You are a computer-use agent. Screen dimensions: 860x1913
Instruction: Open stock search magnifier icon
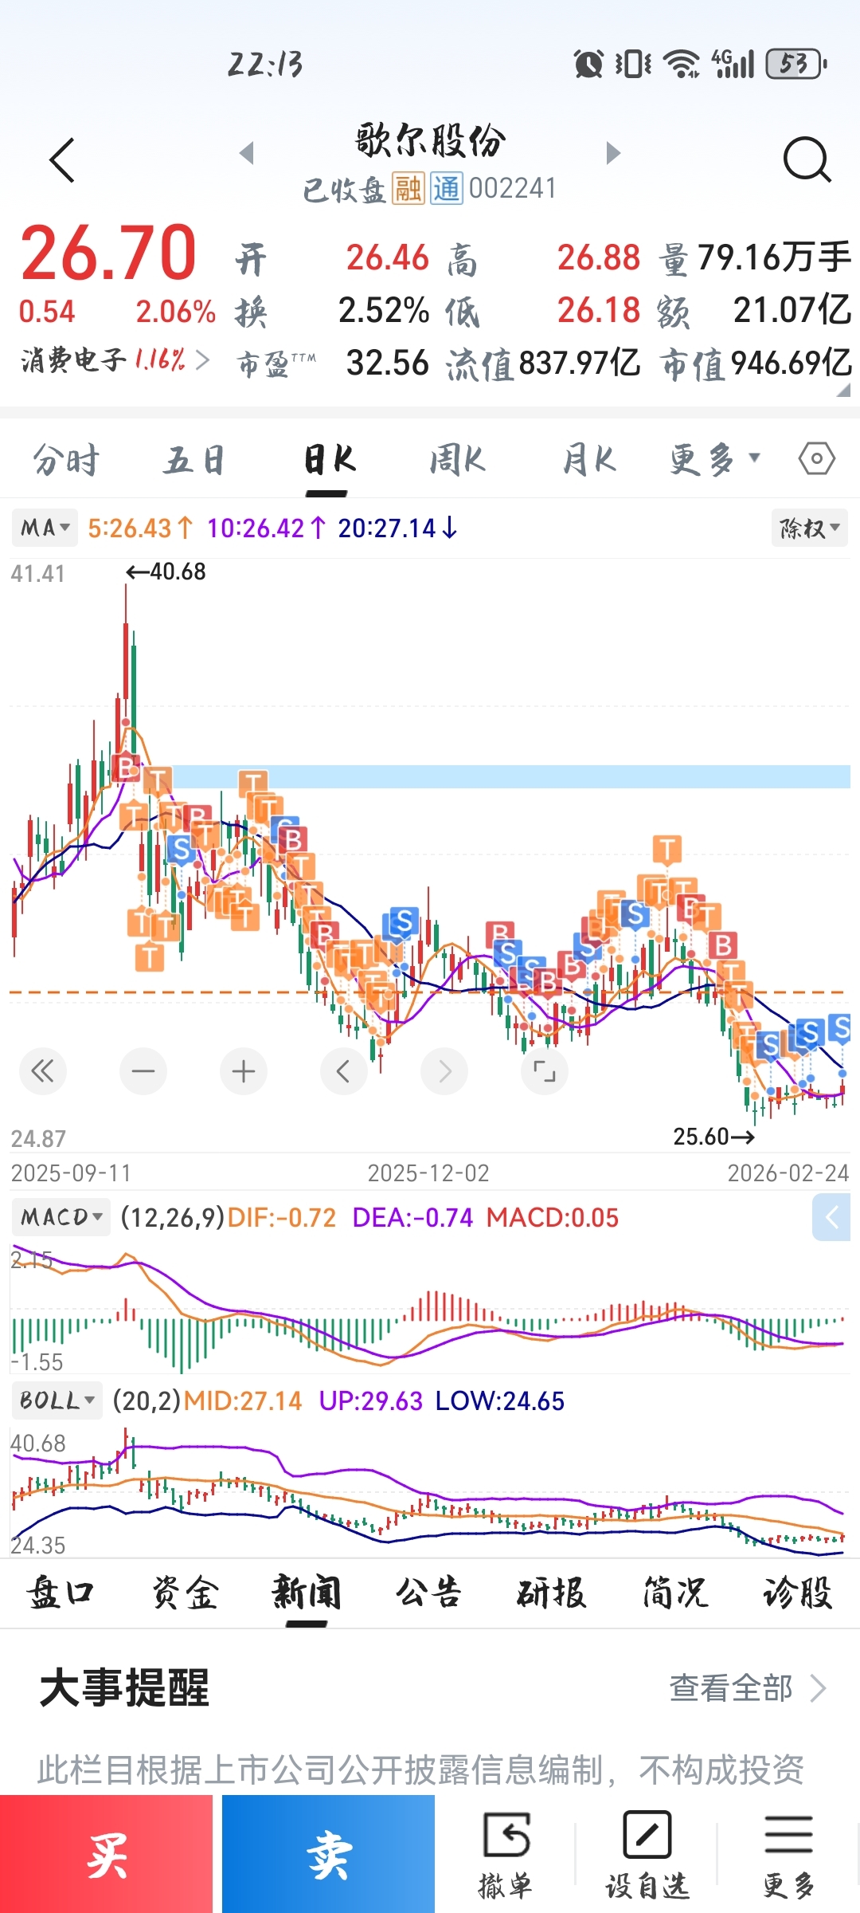coord(807,159)
